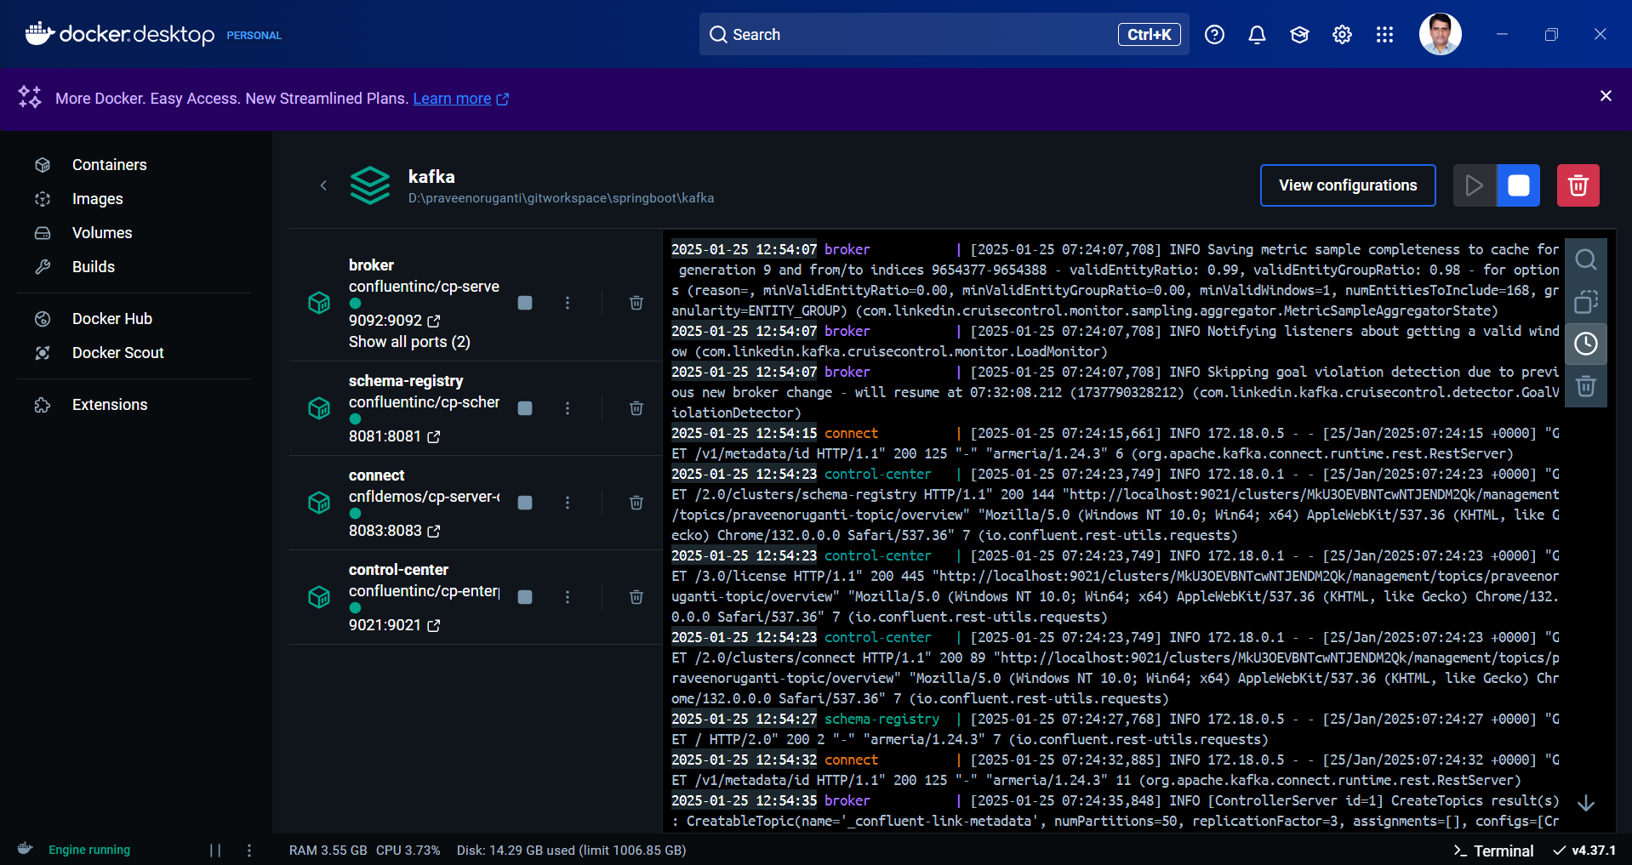Open the Learning center graduation cap icon

1299,35
